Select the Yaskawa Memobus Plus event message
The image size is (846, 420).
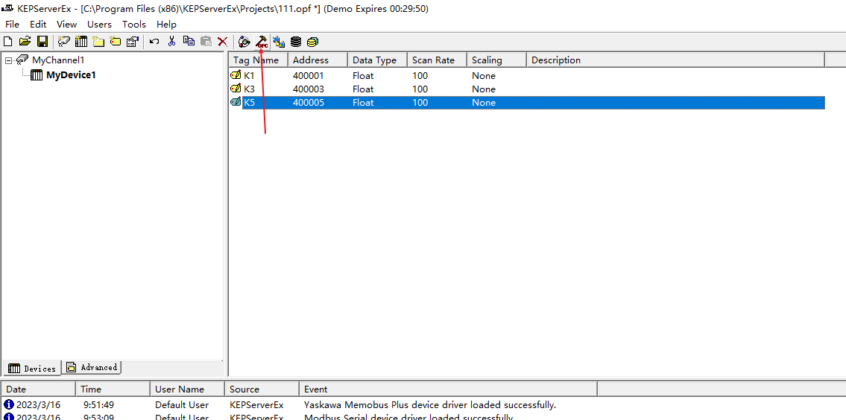(x=430, y=404)
